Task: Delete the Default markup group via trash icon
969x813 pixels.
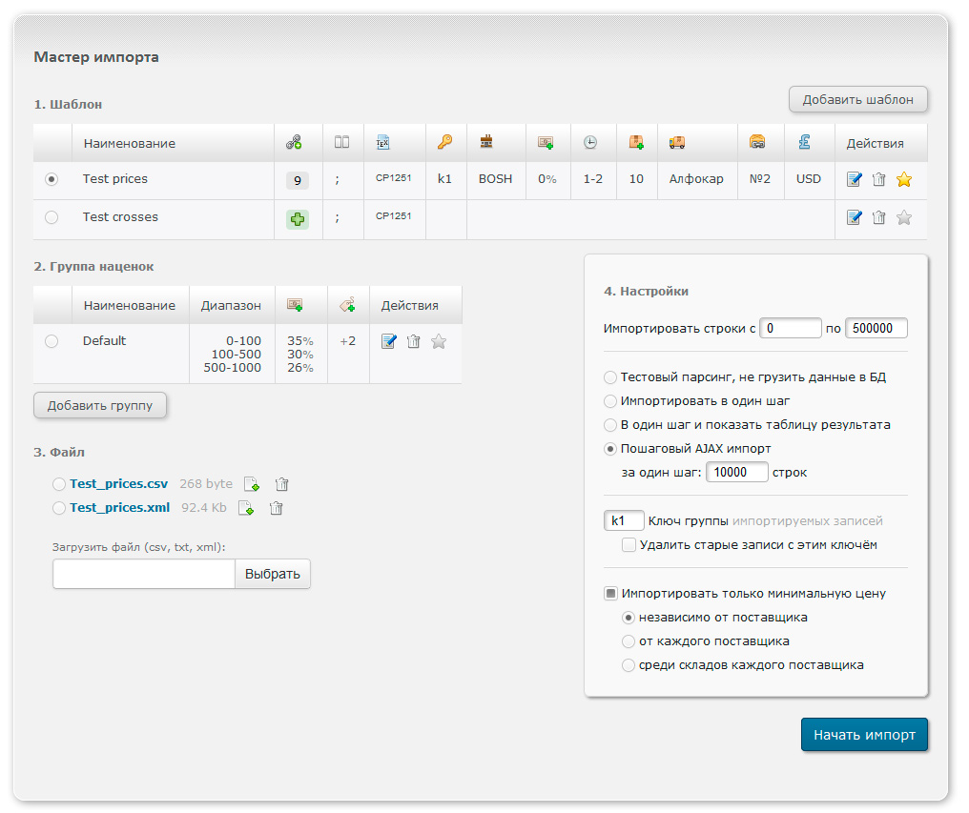Action: (x=413, y=341)
